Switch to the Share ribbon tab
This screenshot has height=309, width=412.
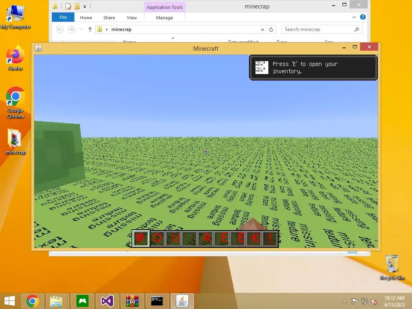coord(109,18)
